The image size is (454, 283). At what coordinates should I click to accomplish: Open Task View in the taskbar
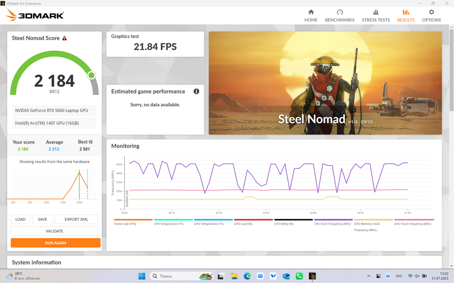[x=221, y=276]
